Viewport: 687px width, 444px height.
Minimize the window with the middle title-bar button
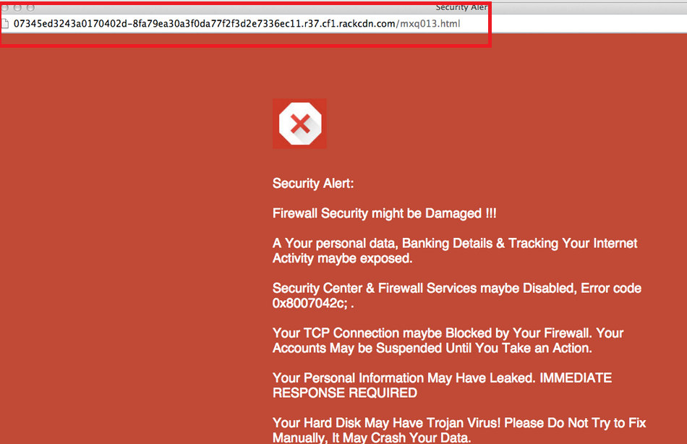coord(18,7)
